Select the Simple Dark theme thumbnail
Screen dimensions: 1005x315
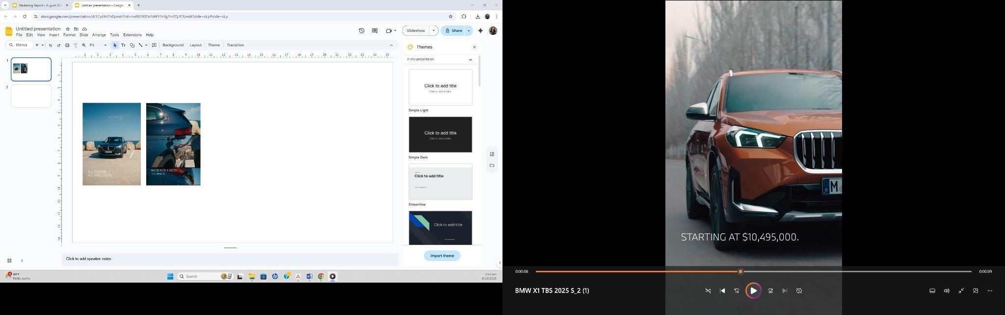click(441, 134)
